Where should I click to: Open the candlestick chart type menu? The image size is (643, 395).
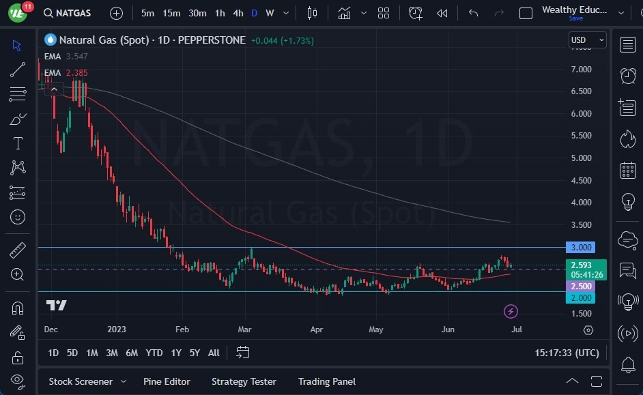[312, 13]
